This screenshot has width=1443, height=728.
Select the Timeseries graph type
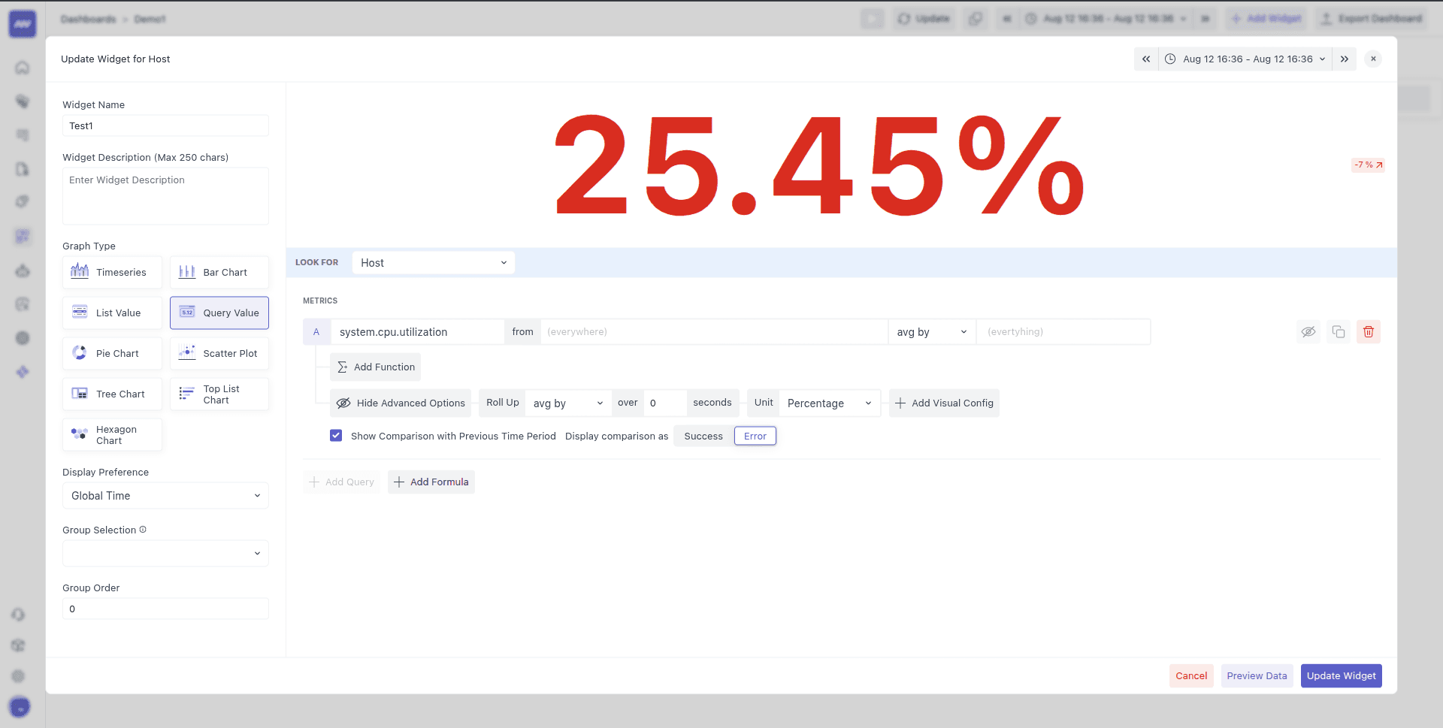[112, 272]
